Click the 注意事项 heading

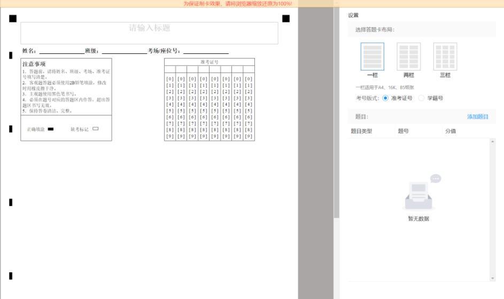click(x=34, y=64)
